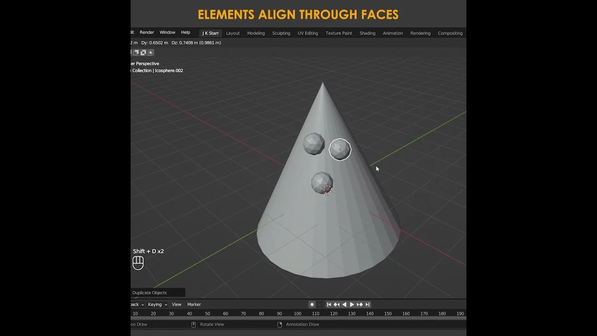Select the unselected icosphere left of the highlighted one

[314, 144]
